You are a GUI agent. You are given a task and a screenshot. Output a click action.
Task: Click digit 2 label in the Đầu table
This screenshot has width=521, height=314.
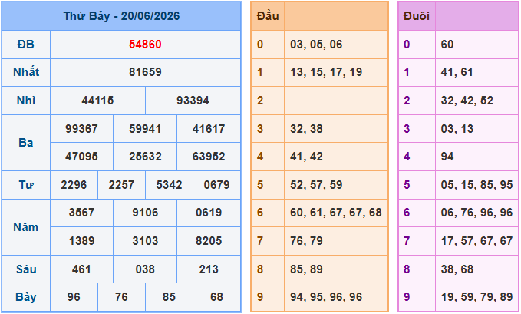[260, 100]
